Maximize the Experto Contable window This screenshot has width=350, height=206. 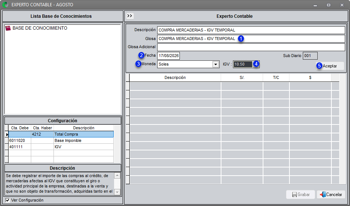[328, 5]
